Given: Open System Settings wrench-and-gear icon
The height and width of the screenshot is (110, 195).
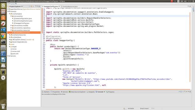Looking at the screenshot, I should point(3,24).
